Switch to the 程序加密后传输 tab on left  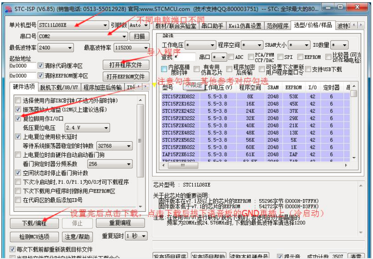pos(102,87)
